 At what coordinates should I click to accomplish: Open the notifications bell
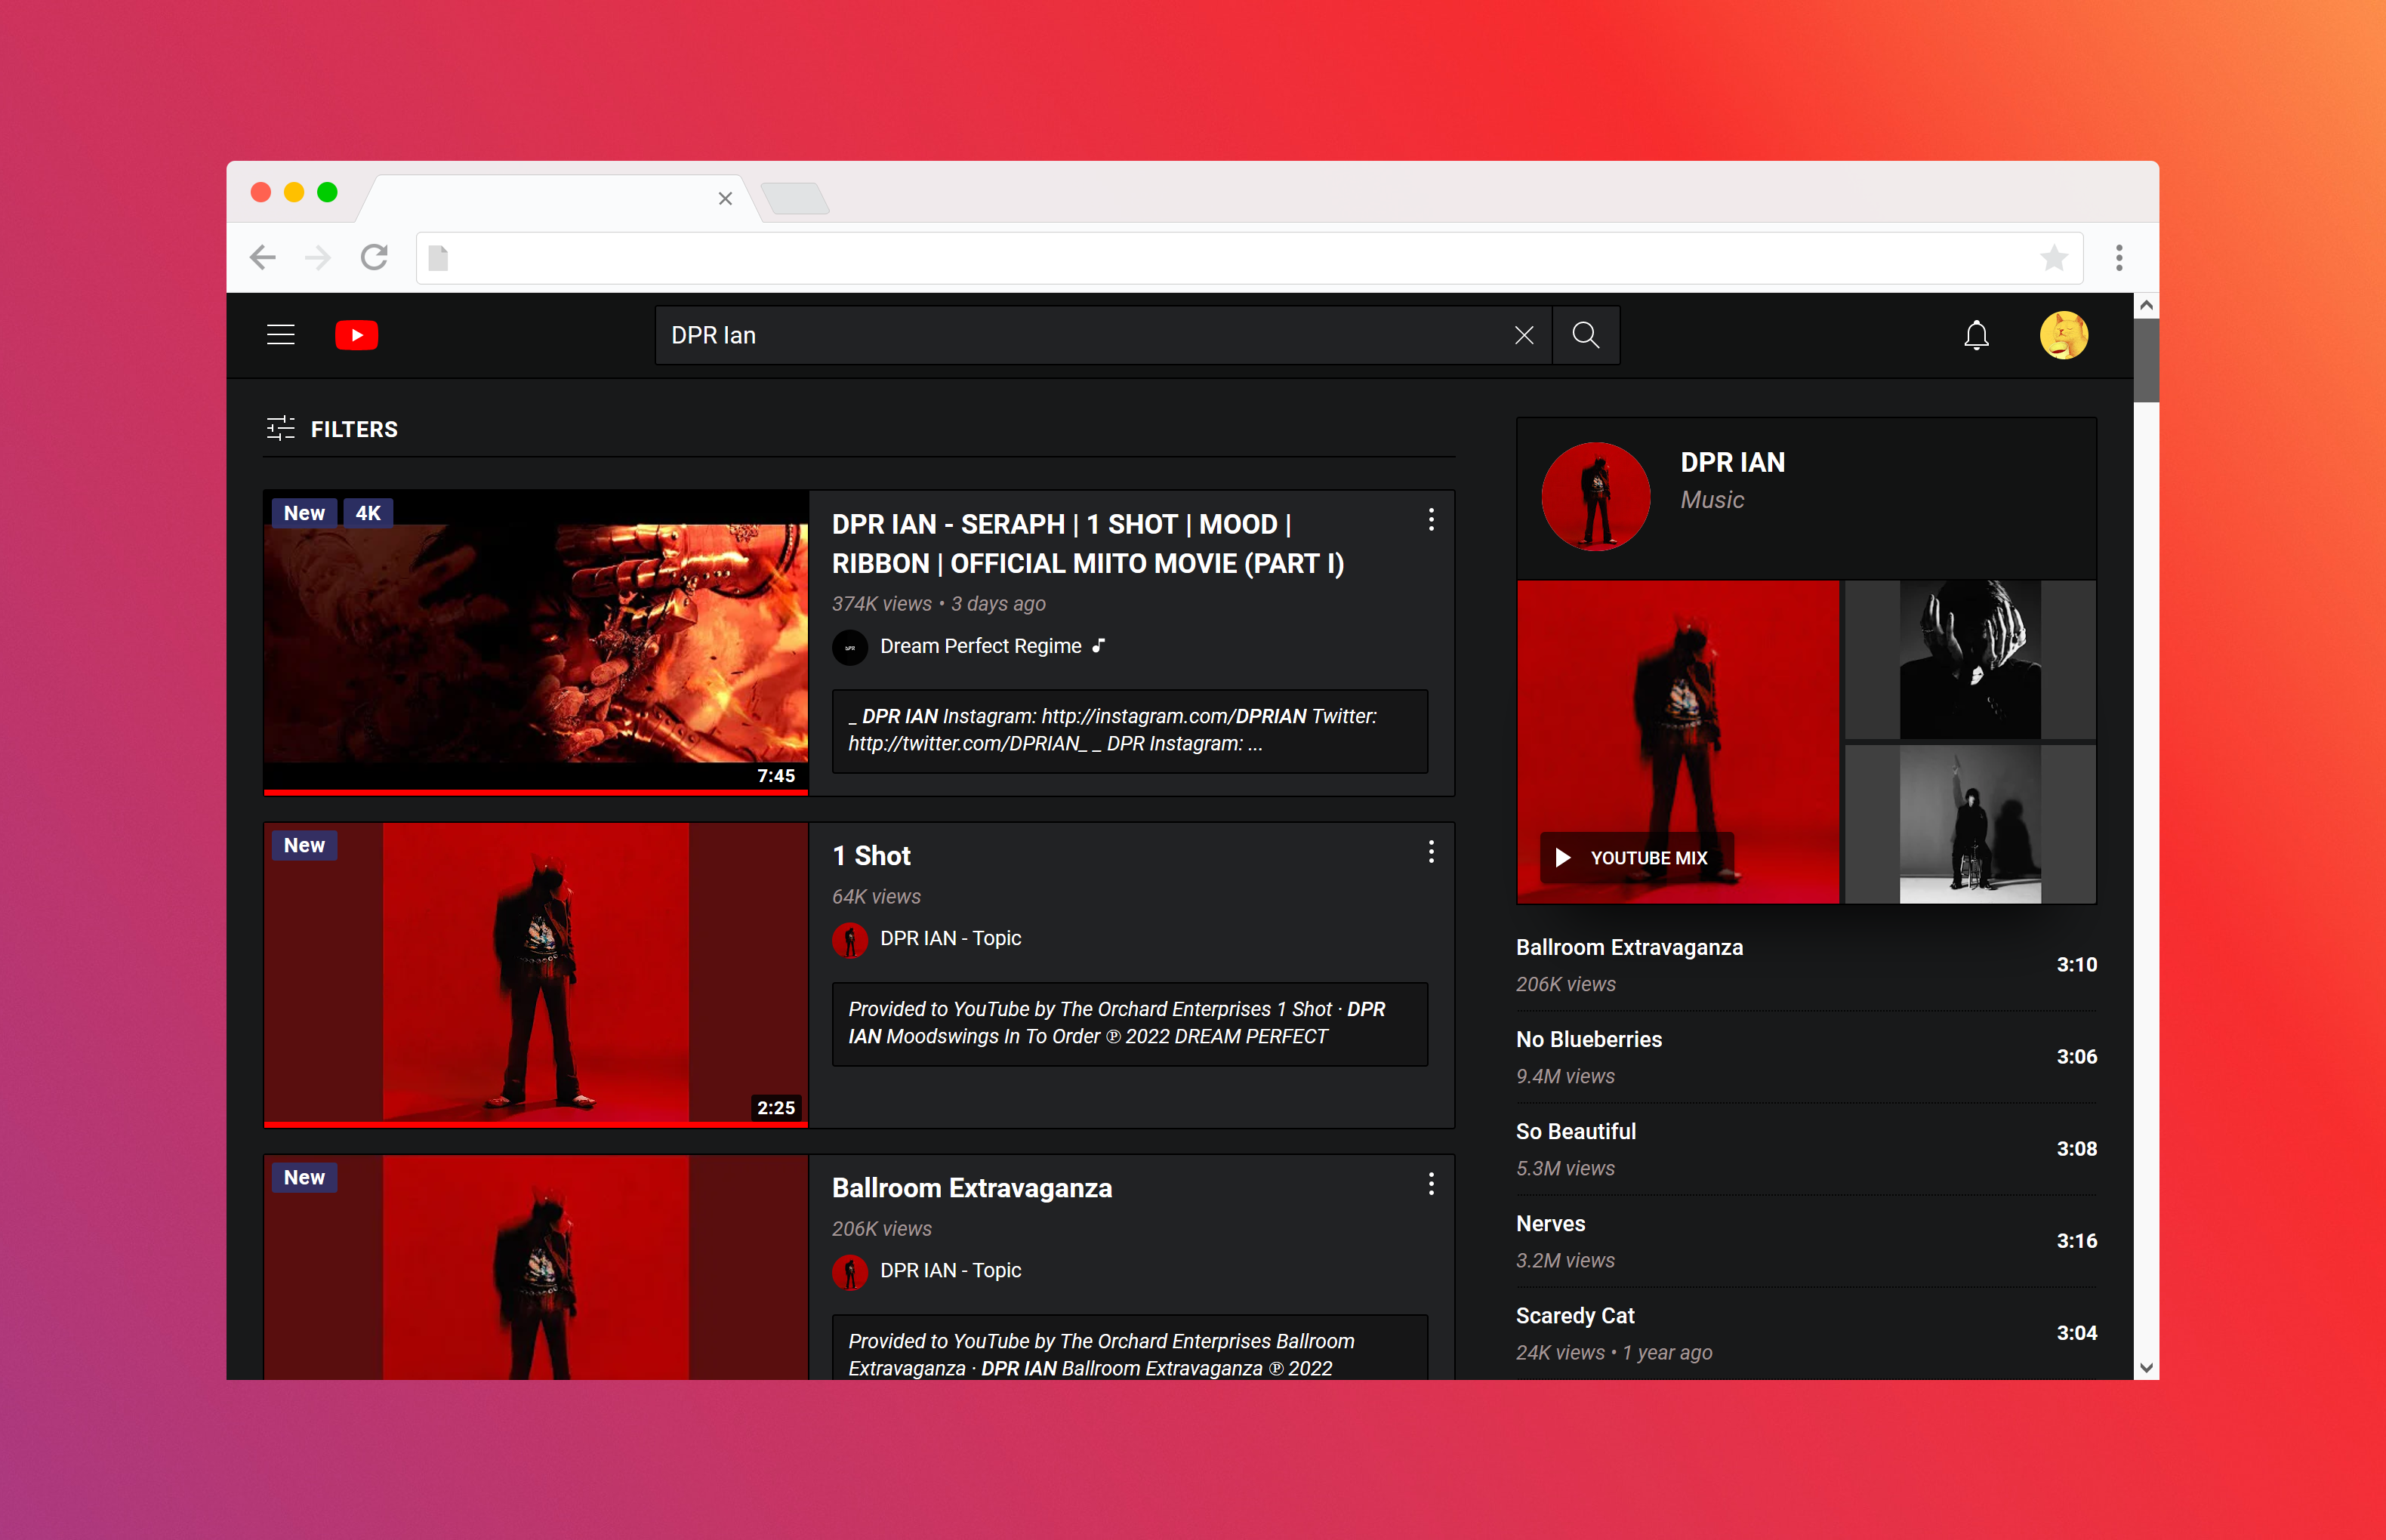1975,335
